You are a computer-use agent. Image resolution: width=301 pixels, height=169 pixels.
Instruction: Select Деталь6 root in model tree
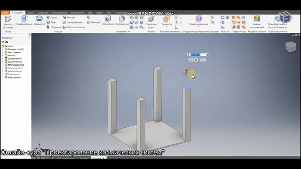pos(8,46)
